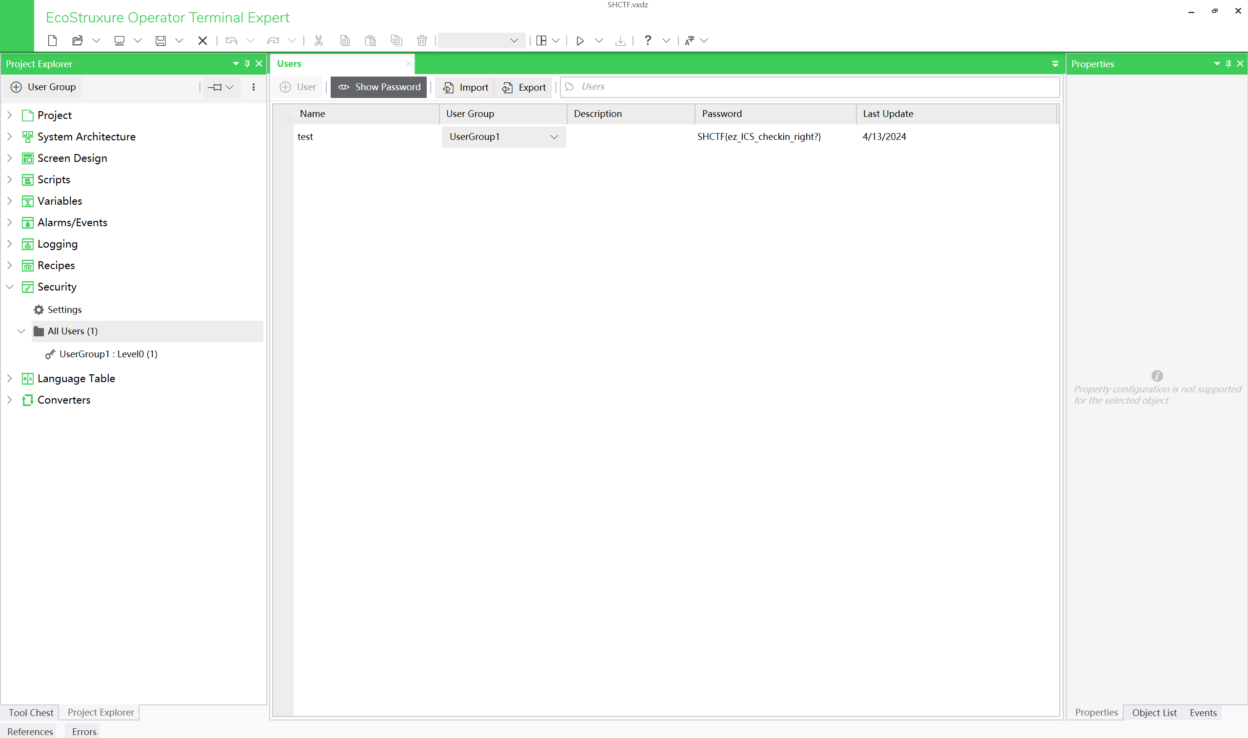Switch to the Object List tab
Screen dimensions: 1248x738
tap(1154, 712)
